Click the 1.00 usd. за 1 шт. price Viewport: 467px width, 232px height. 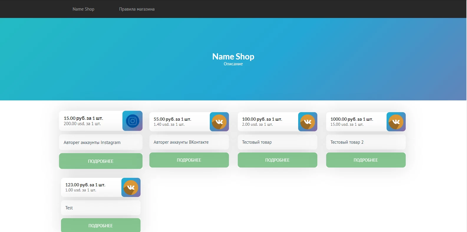coord(81,190)
